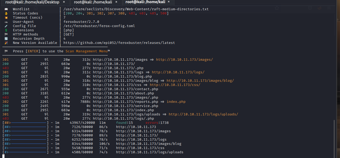Click the book icon beside Wordlist
Screen dimensions: 340x158
(x=6, y=9)
